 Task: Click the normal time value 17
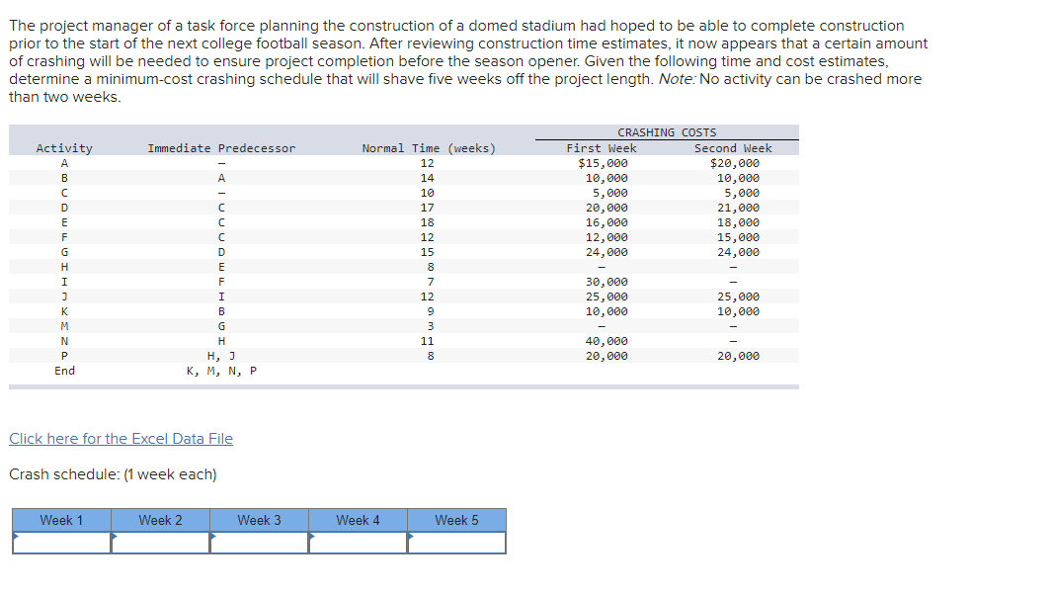[428, 208]
